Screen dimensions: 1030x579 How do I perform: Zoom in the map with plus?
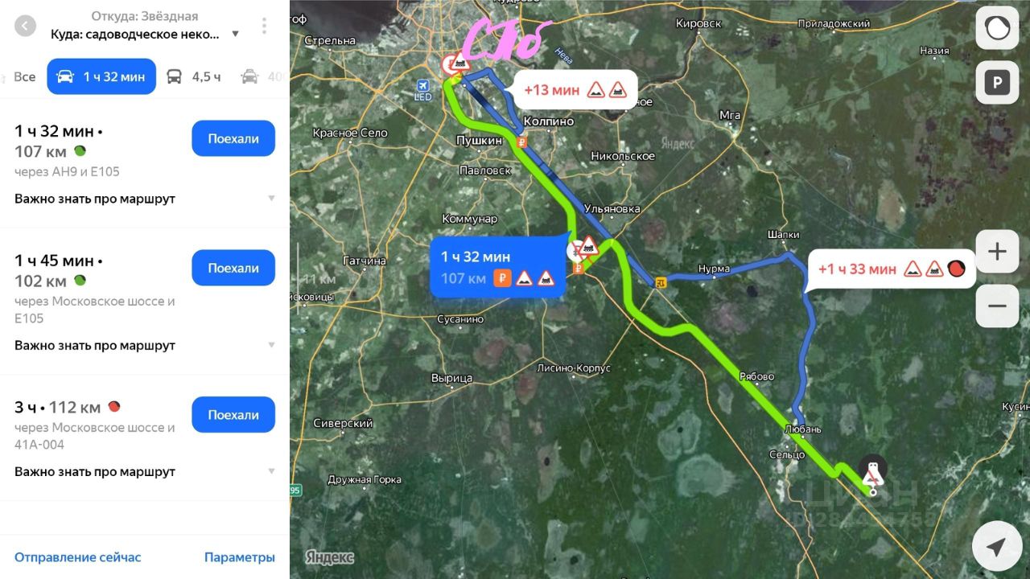997,252
